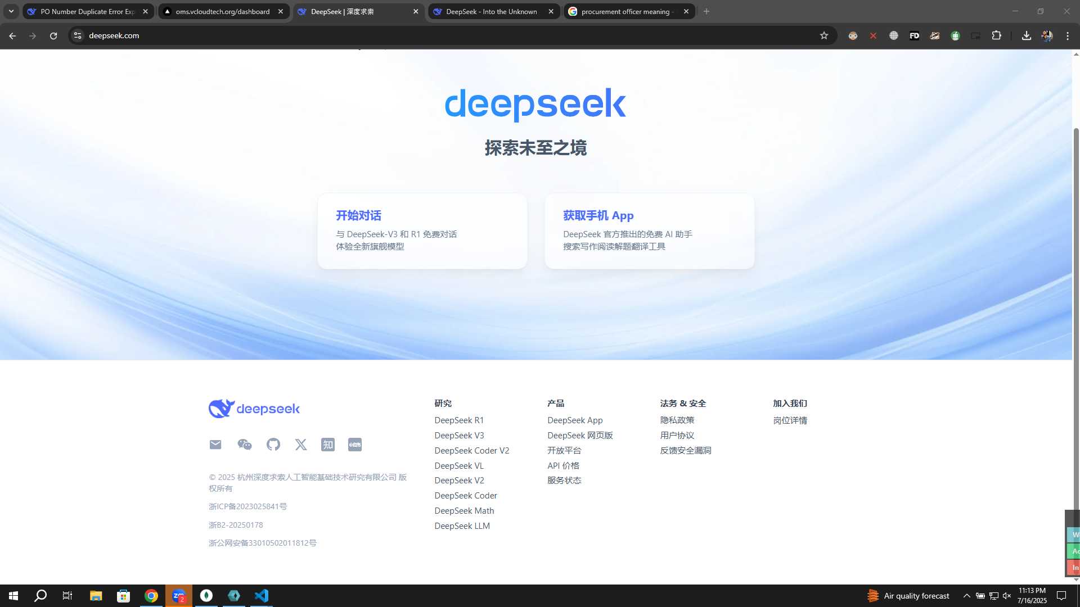Open Chrome downloads icon
This screenshot has width=1080, height=607.
(1027, 35)
